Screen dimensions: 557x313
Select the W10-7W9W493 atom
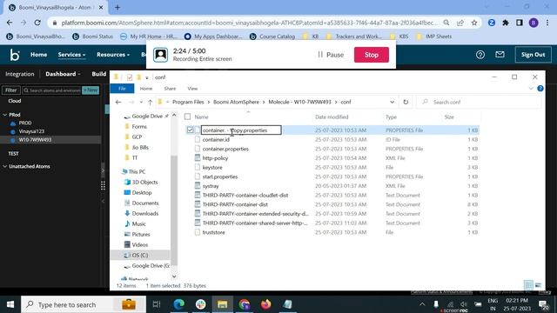tap(35, 140)
